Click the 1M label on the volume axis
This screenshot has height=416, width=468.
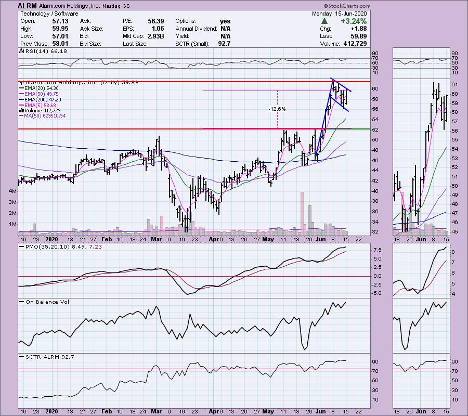pyautogui.click(x=12, y=224)
